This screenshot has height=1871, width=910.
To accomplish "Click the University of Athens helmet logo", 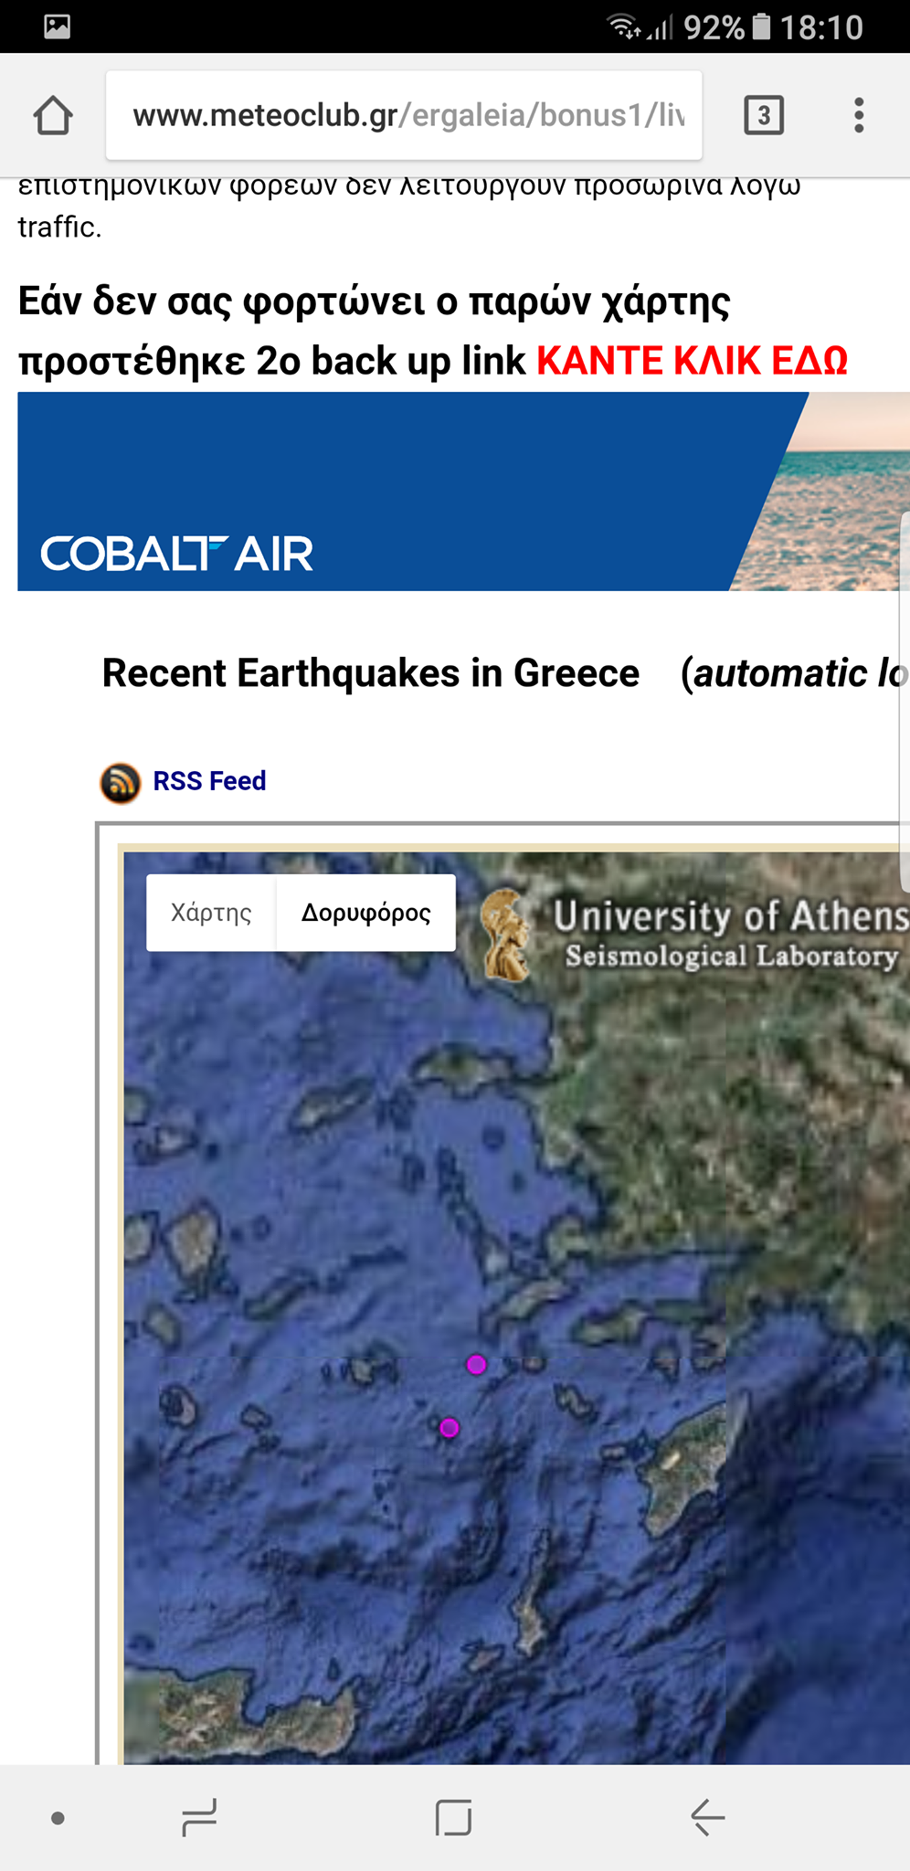I will [507, 935].
